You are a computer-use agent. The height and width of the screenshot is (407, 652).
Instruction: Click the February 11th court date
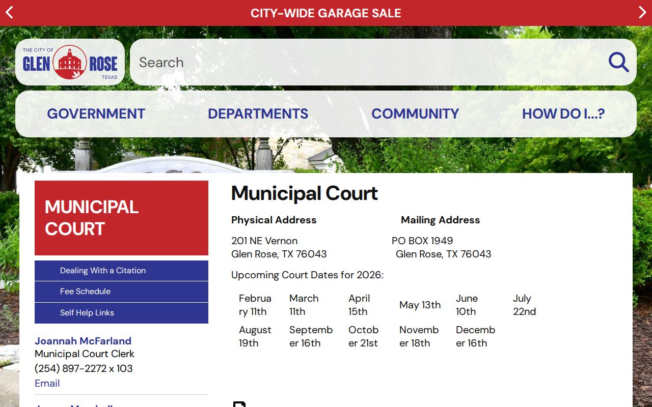tap(255, 305)
